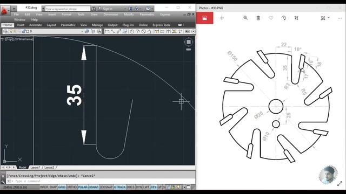This screenshot has height=194, width=346.
Task: Toggle INFER constraints in status bar
Action: point(44,187)
